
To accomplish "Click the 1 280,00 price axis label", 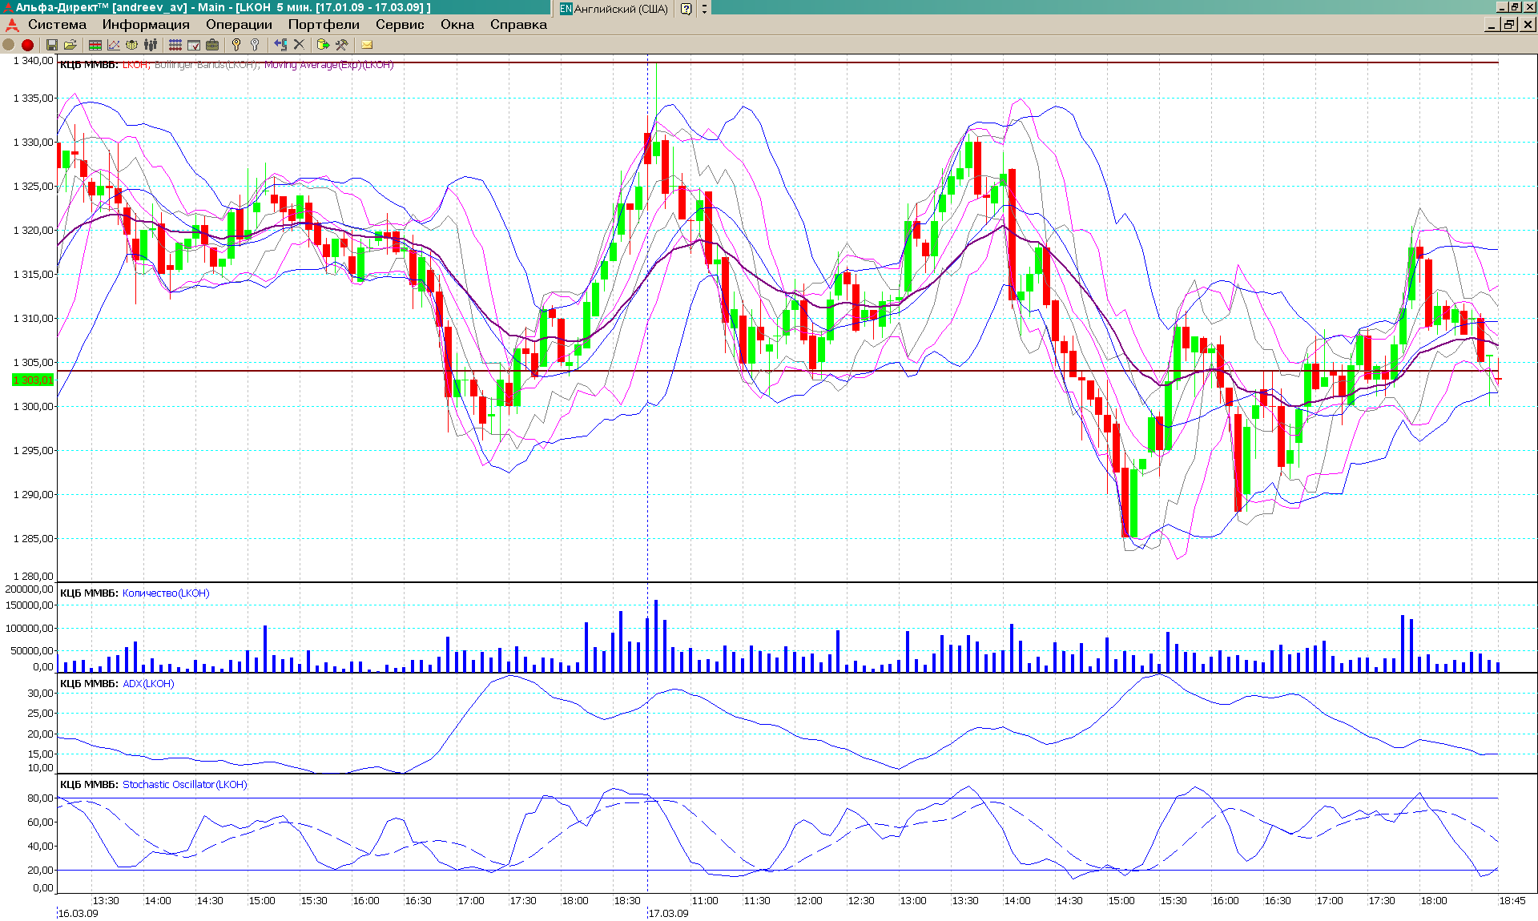I will pyautogui.click(x=34, y=576).
